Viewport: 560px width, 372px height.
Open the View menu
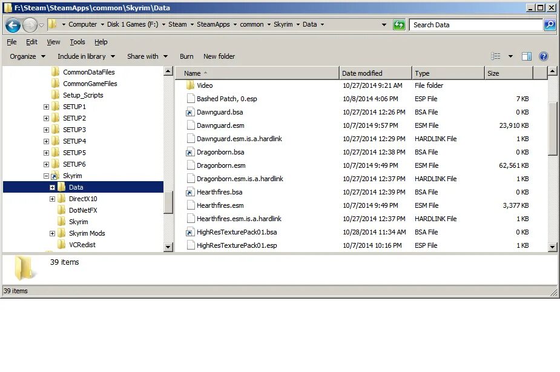click(x=53, y=42)
